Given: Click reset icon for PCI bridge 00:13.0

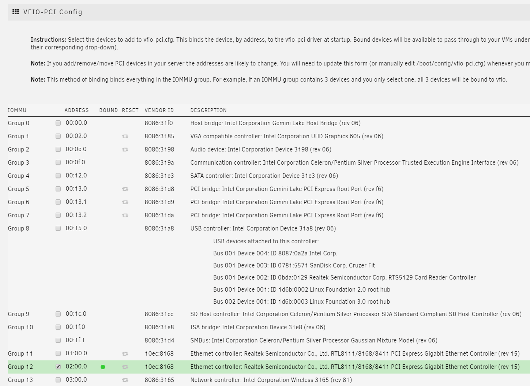Looking at the screenshot, I should (125, 189).
